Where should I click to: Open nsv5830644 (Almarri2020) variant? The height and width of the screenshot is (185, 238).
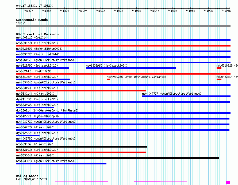coord(35,155)
